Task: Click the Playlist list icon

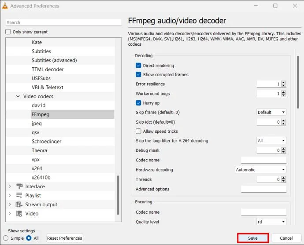Action: [x=19, y=195]
